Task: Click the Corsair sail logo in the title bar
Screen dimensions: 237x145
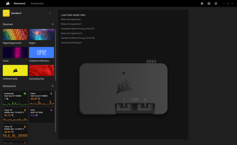Action: pos(8,3)
